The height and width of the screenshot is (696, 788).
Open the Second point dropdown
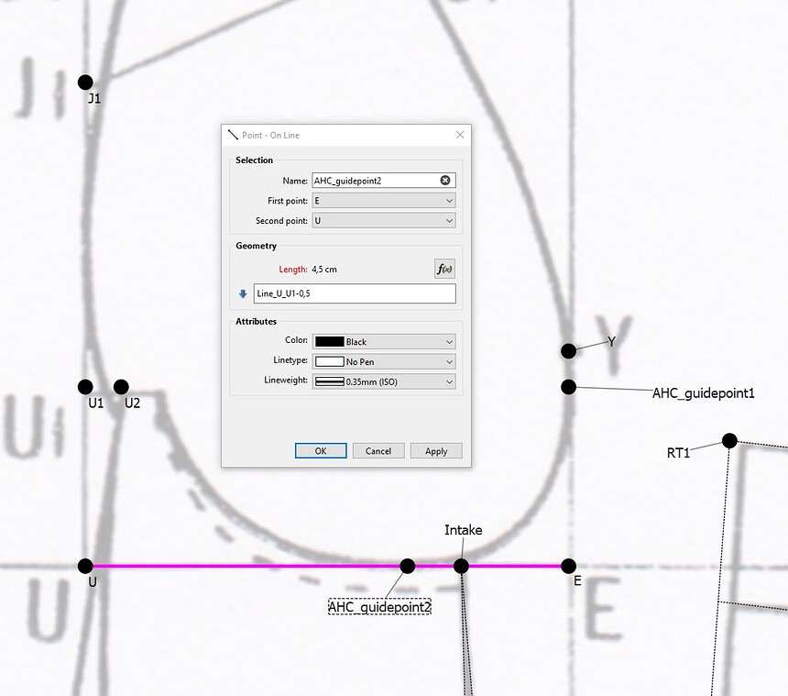[383, 221]
